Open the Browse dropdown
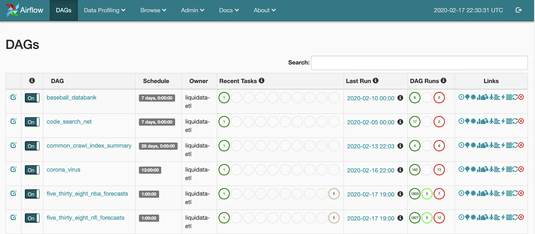 [153, 10]
